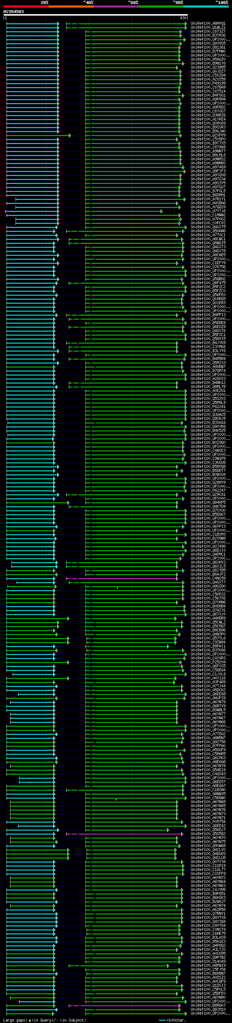This screenshot has height=1023, width=232.
Task: Open hit UniRef100_C6T3Z7
Action: tap(208, 31)
